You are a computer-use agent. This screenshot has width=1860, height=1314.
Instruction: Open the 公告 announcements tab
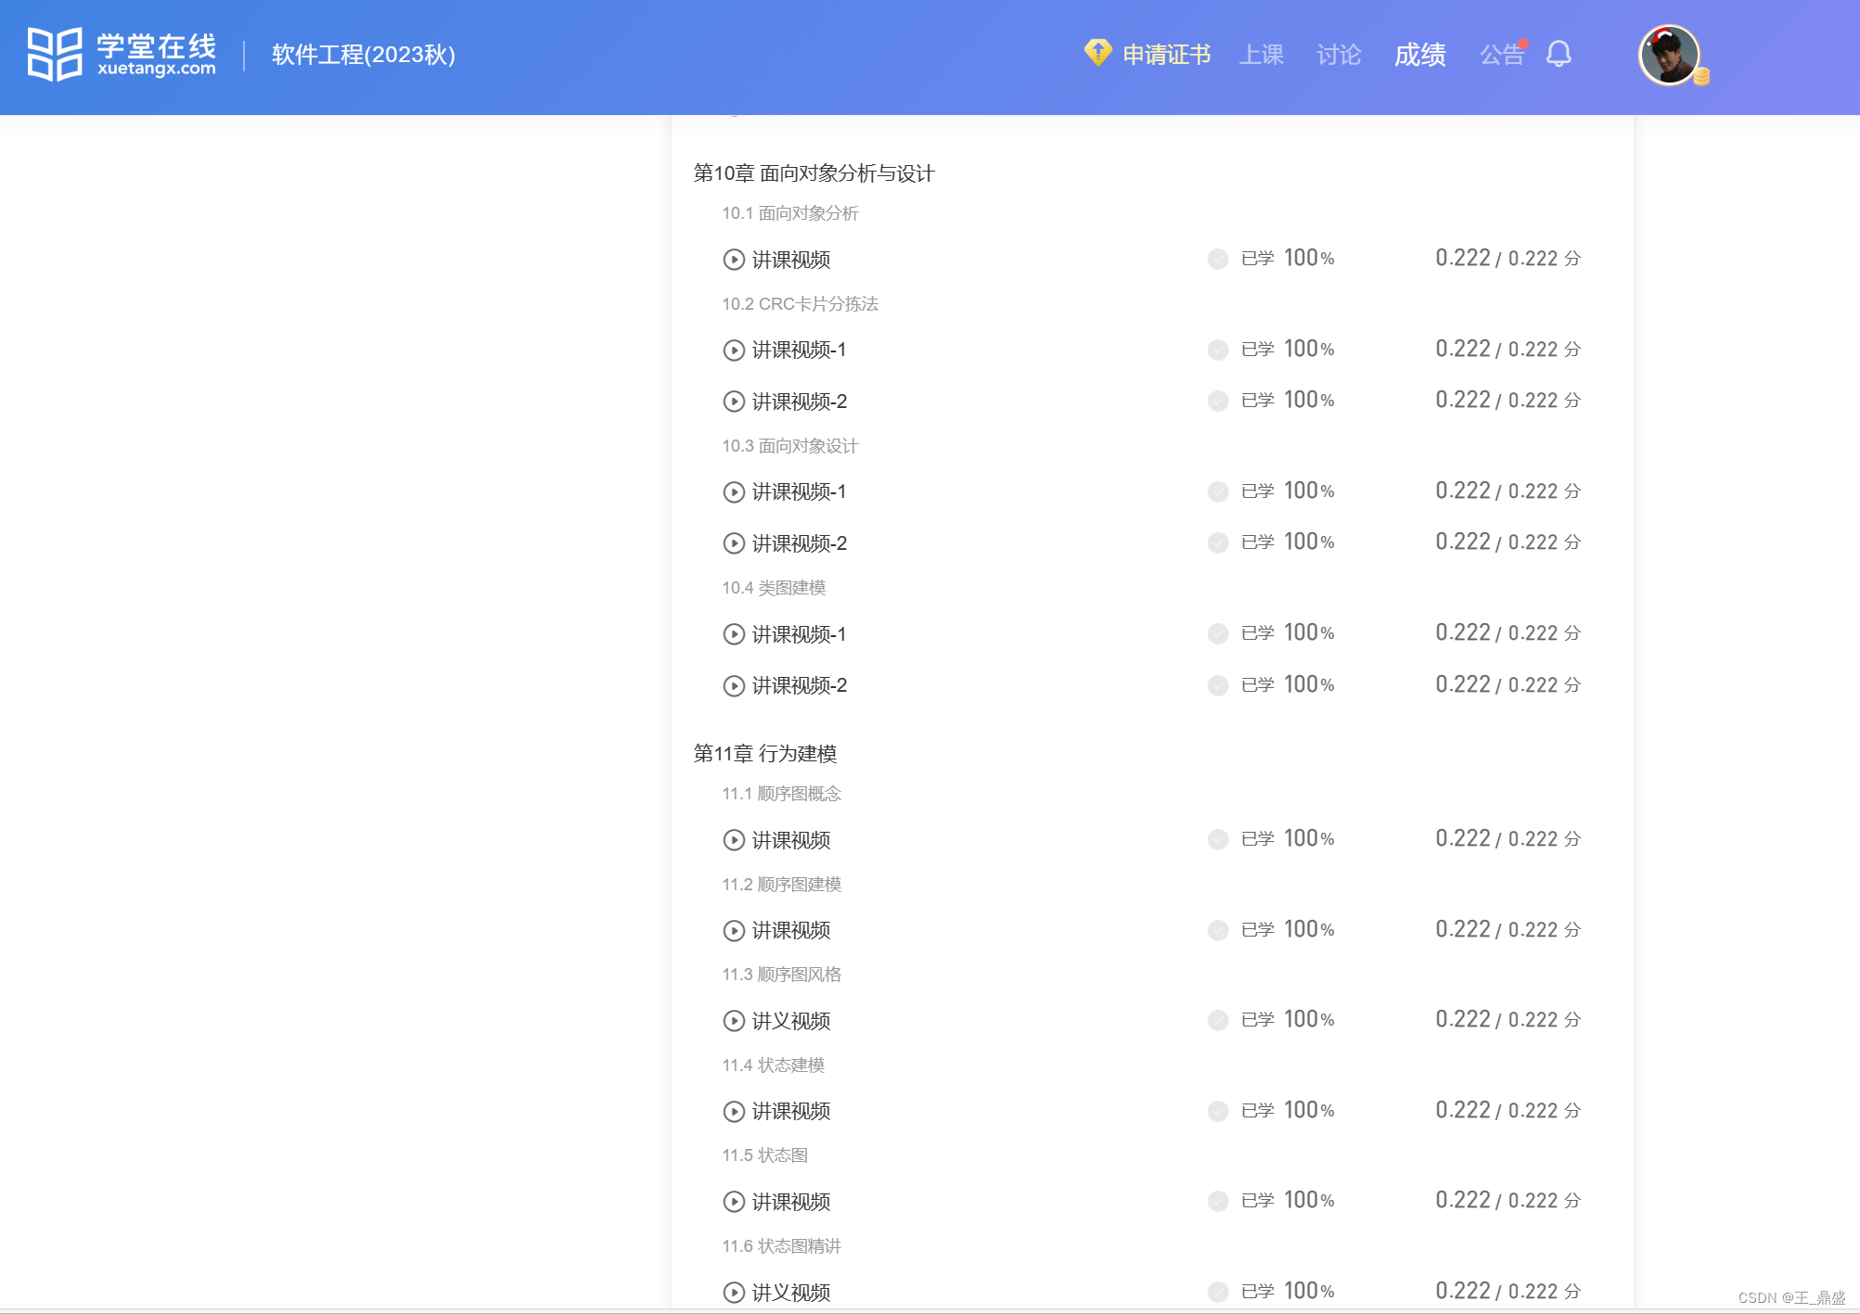click(x=1501, y=55)
